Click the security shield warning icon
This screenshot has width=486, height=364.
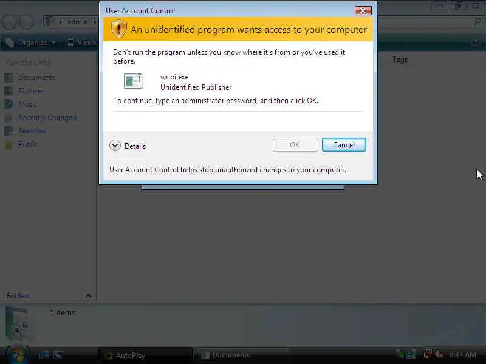pyautogui.click(x=118, y=29)
